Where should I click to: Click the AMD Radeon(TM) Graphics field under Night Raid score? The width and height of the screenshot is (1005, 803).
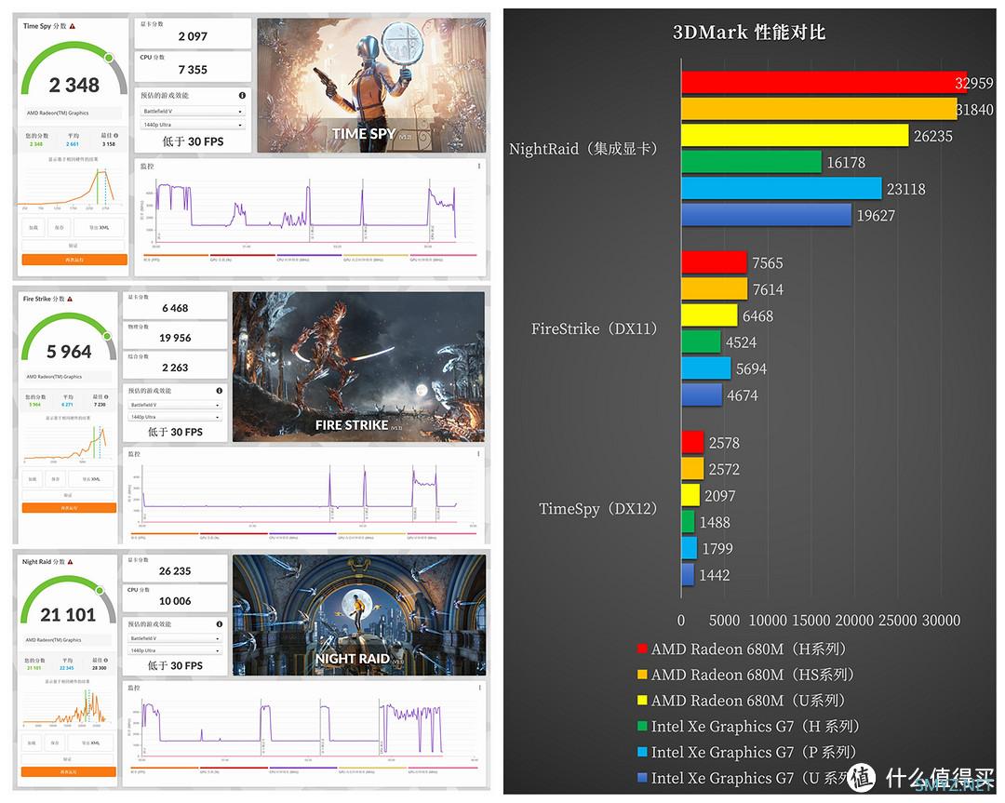click(x=67, y=639)
